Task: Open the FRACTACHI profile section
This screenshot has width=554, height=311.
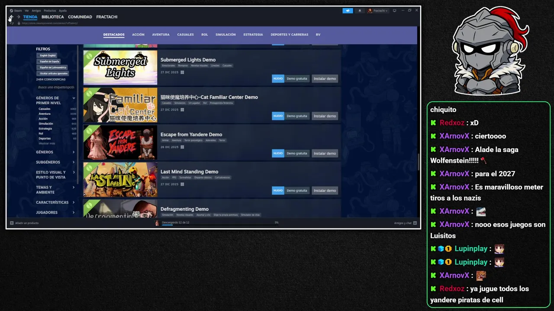Action: point(107,17)
